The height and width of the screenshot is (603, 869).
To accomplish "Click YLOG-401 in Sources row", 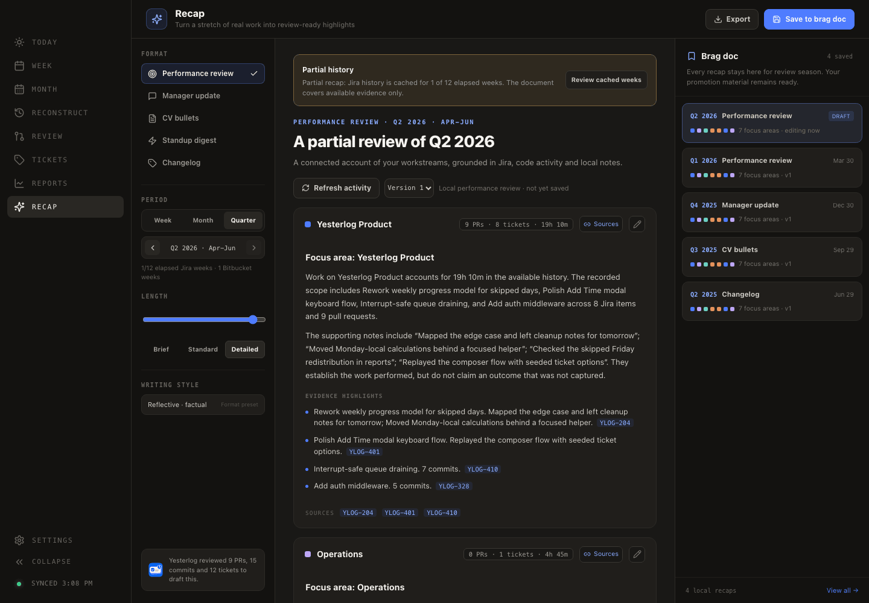I will tap(400, 513).
